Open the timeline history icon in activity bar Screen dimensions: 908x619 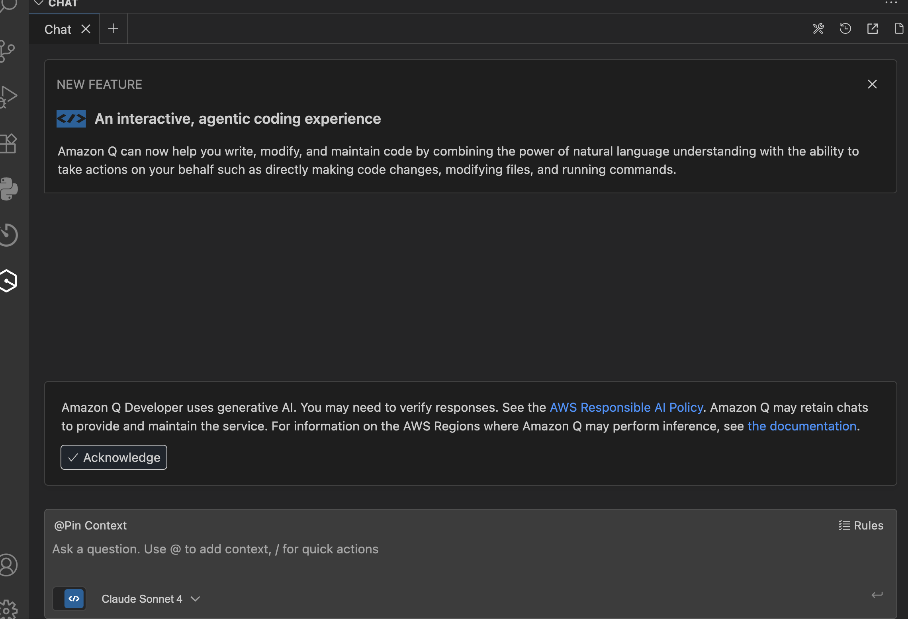[x=9, y=235]
